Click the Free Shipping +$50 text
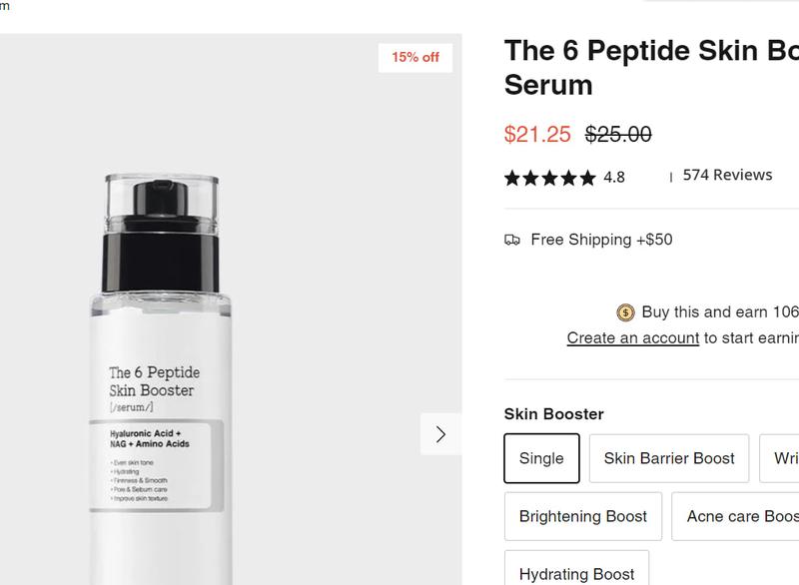The image size is (799, 585). pos(601,240)
